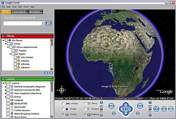Click the Malls/Shopping Centers icon
176x119 pixels.
tap(12, 114)
